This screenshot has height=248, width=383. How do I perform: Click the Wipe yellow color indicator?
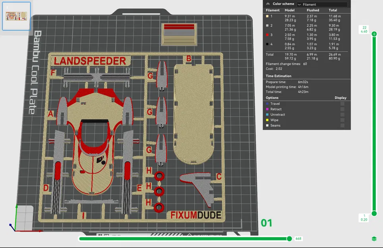click(267, 120)
